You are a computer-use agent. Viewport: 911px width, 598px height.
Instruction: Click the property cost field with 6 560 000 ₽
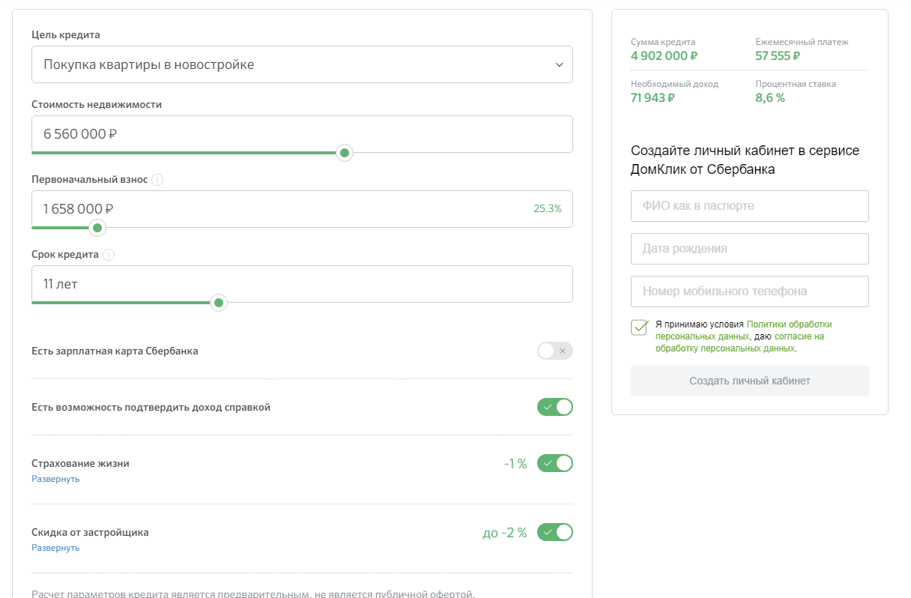click(x=302, y=134)
